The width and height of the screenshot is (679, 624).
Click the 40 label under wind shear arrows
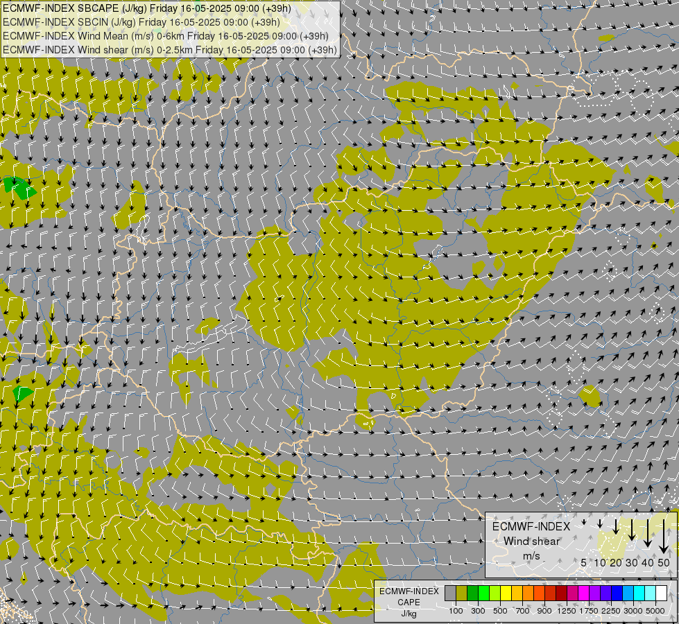tap(647, 562)
